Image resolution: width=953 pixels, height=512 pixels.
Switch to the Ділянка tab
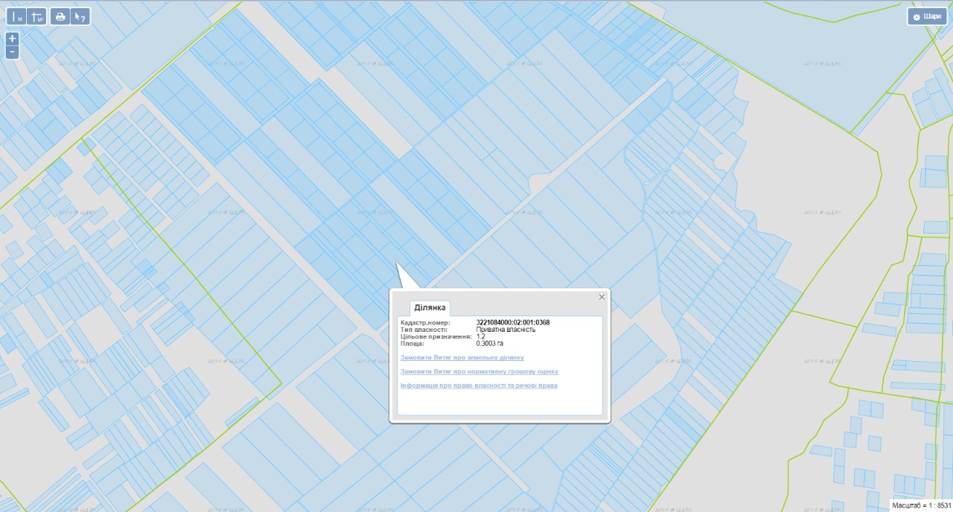tap(430, 307)
